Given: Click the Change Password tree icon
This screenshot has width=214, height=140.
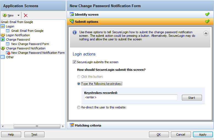Looking at the screenshot, I should (x=3, y=40).
